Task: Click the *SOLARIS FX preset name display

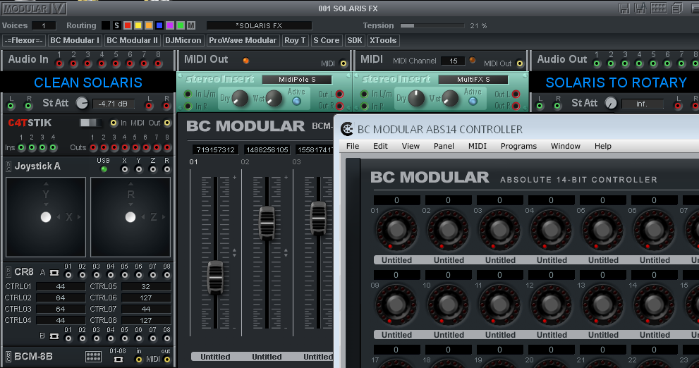Action: (x=259, y=25)
